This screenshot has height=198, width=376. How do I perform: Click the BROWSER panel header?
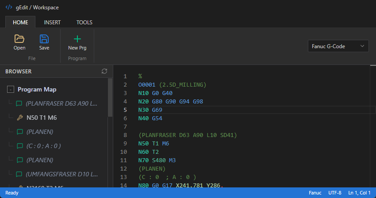pyautogui.click(x=19, y=72)
